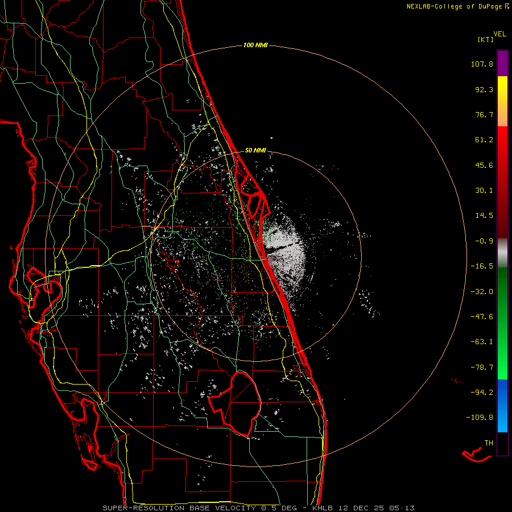Click the -16.5 velocity legend value

482,266
